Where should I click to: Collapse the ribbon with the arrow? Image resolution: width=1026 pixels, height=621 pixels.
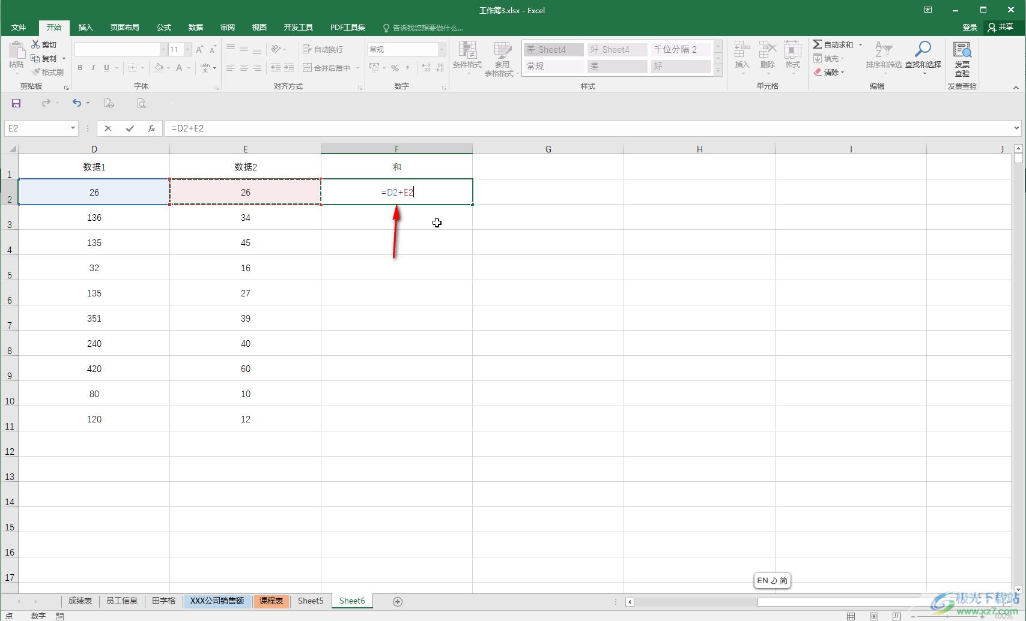(1016, 88)
